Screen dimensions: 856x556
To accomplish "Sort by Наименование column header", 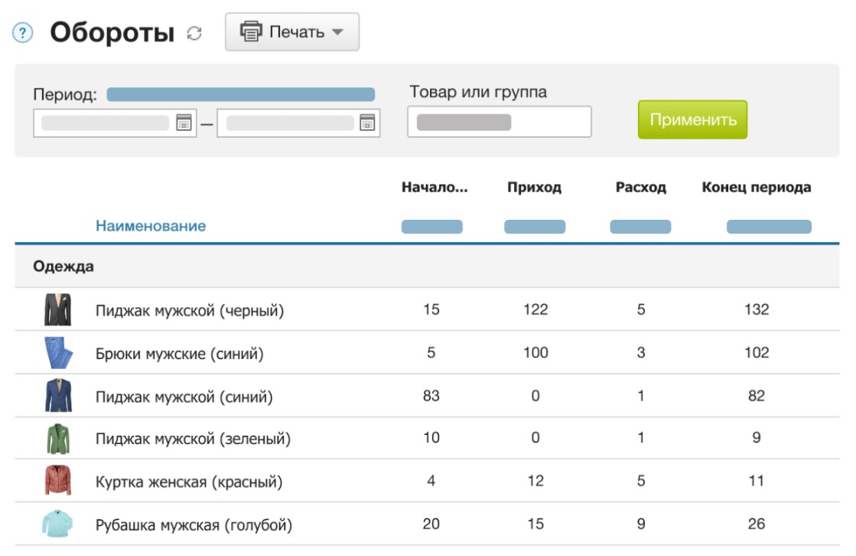I will (x=150, y=226).
